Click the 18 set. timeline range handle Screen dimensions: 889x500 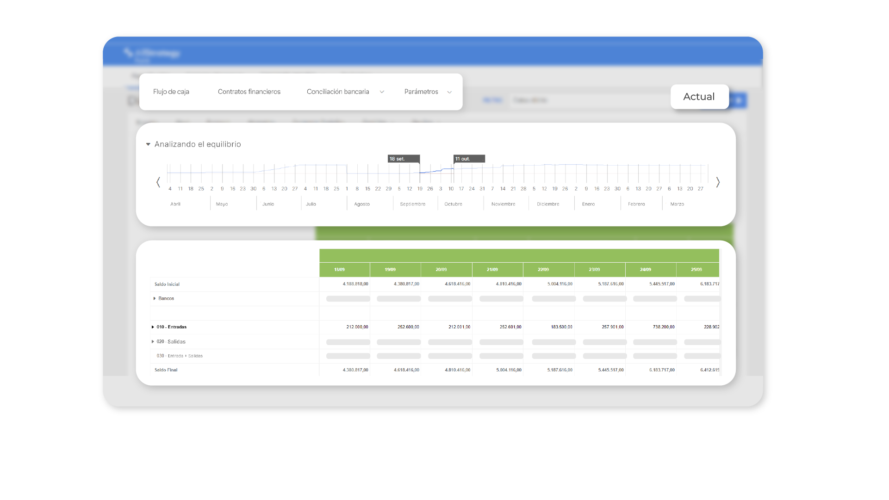(404, 159)
